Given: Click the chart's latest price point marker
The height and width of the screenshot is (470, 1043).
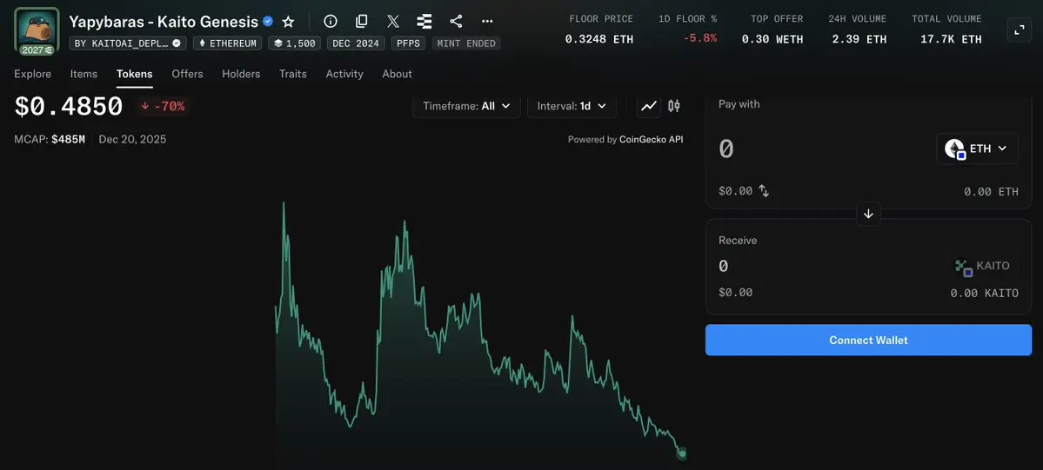Looking at the screenshot, I should click(x=681, y=453).
